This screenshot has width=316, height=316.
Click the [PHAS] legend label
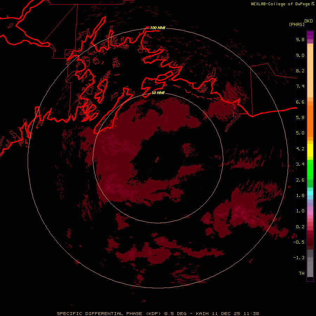click(297, 24)
